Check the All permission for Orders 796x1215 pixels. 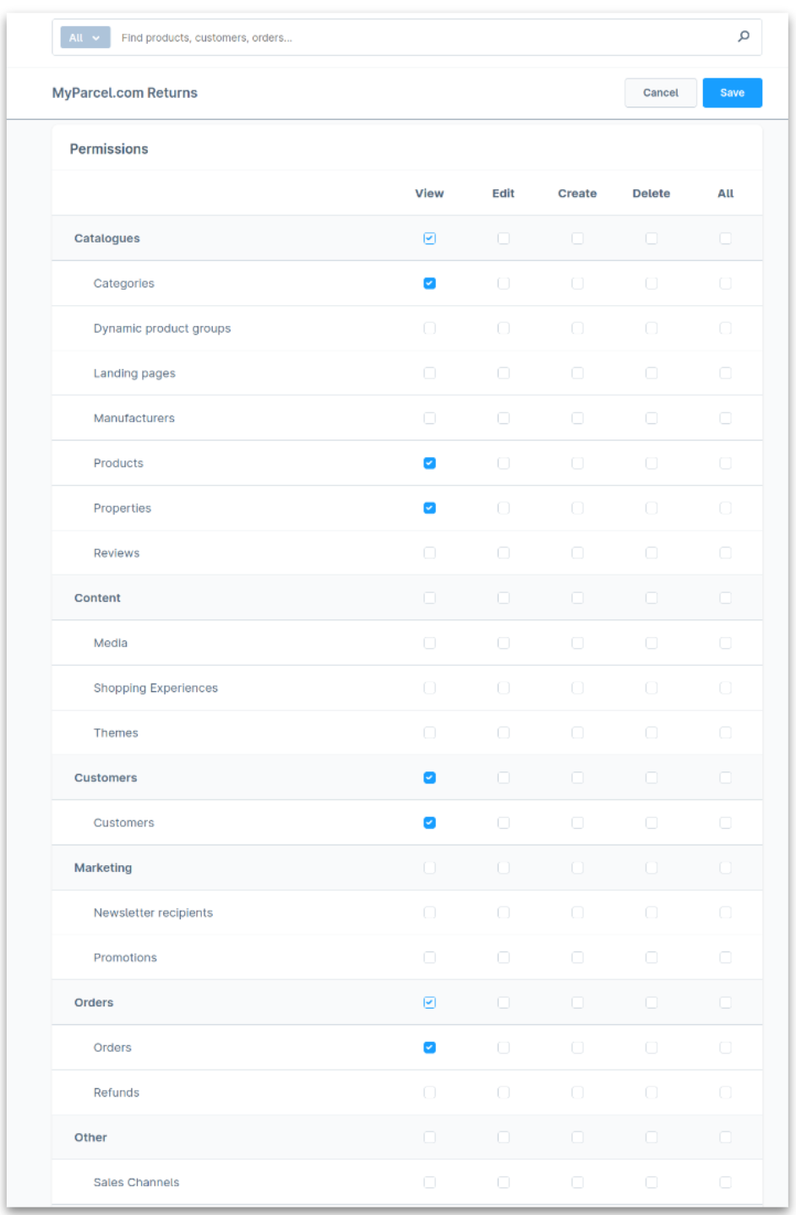click(x=724, y=1002)
